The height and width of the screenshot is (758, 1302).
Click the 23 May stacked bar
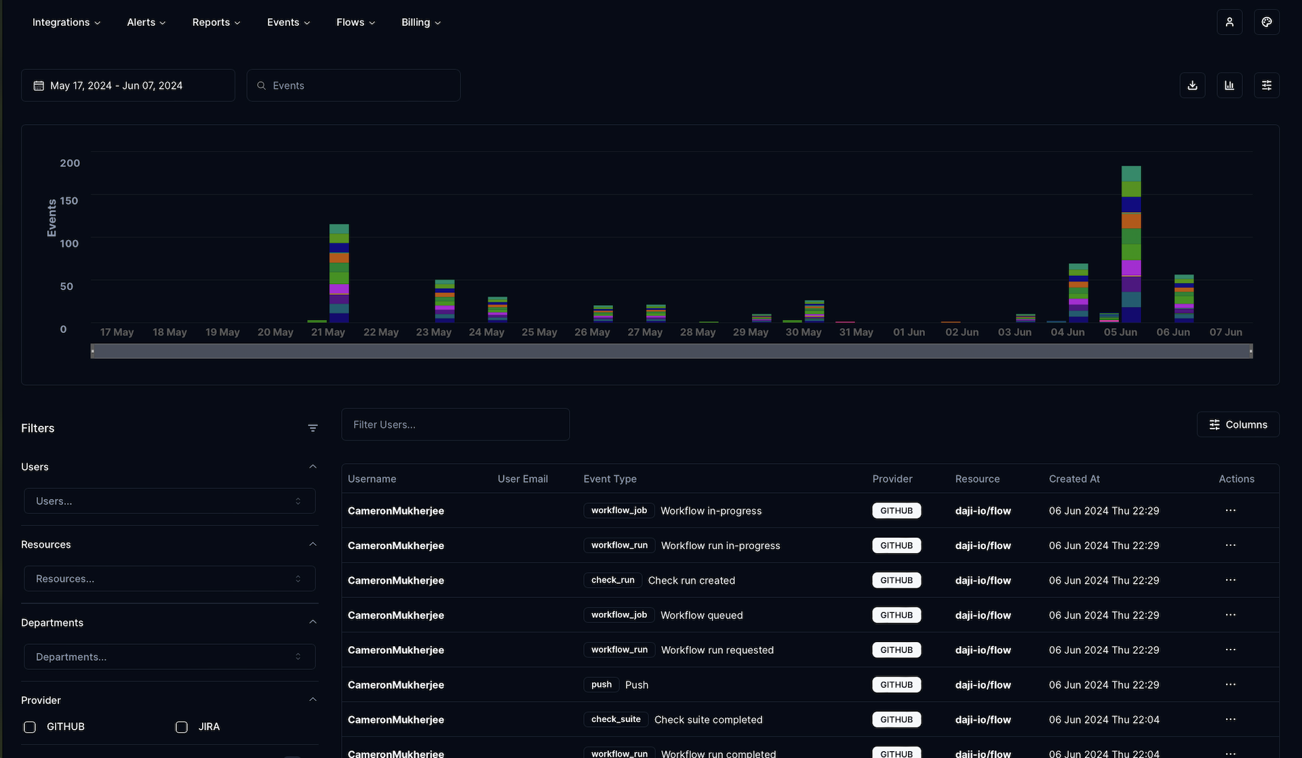coord(445,301)
